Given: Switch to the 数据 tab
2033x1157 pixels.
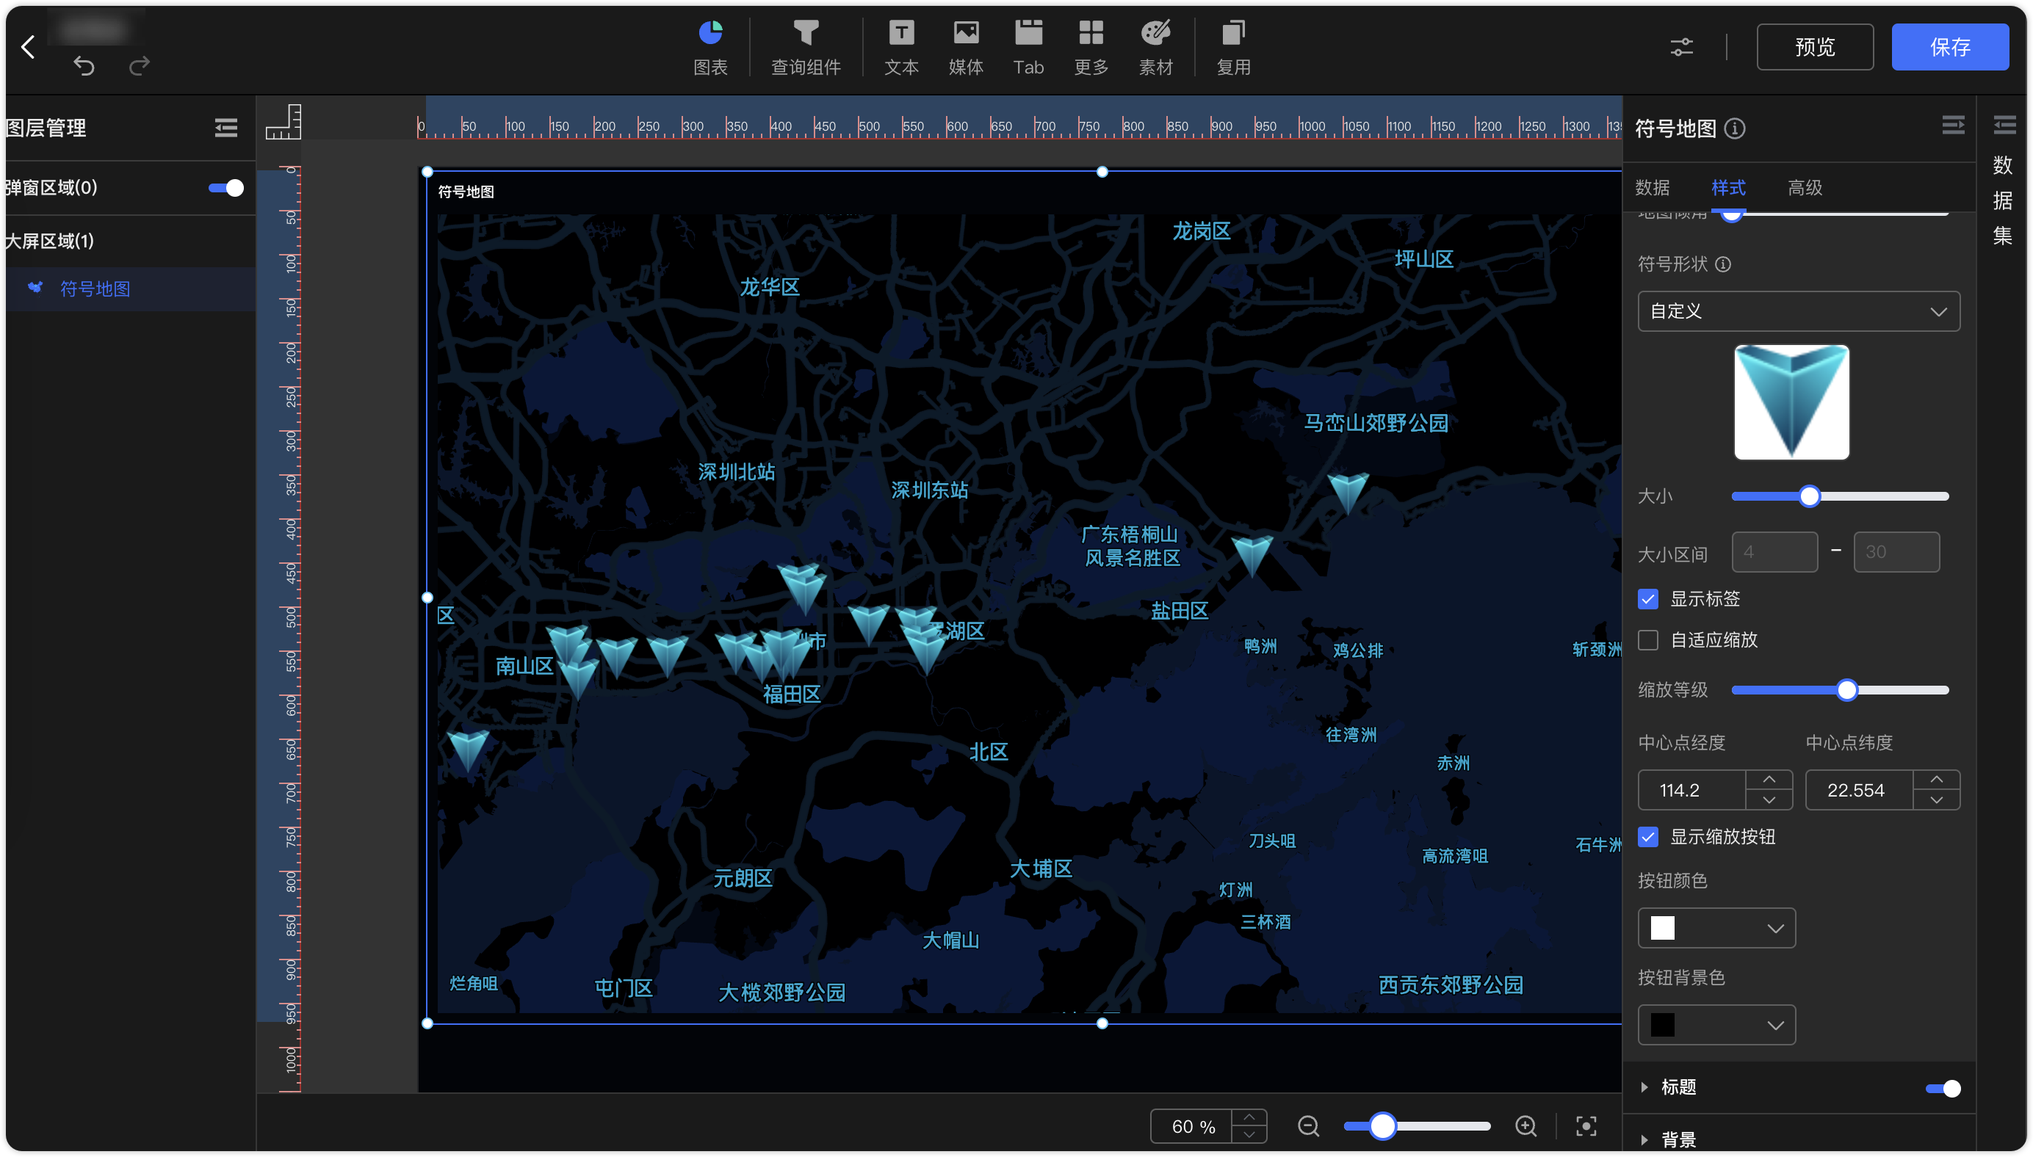Looking at the screenshot, I should point(1653,187).
